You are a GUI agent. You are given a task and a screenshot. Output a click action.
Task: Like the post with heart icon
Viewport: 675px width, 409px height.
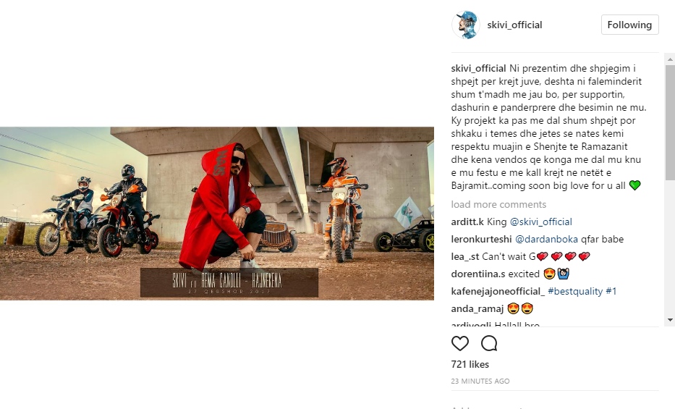click(459, 344)
